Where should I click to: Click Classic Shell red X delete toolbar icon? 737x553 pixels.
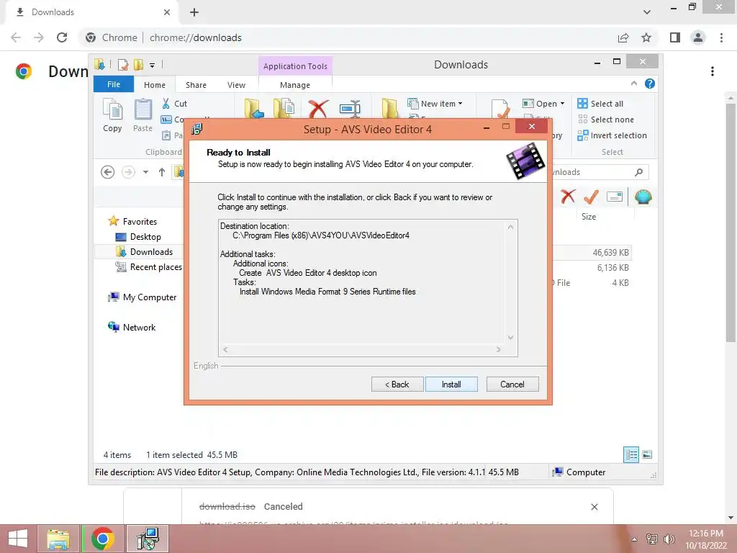[568, 197]
